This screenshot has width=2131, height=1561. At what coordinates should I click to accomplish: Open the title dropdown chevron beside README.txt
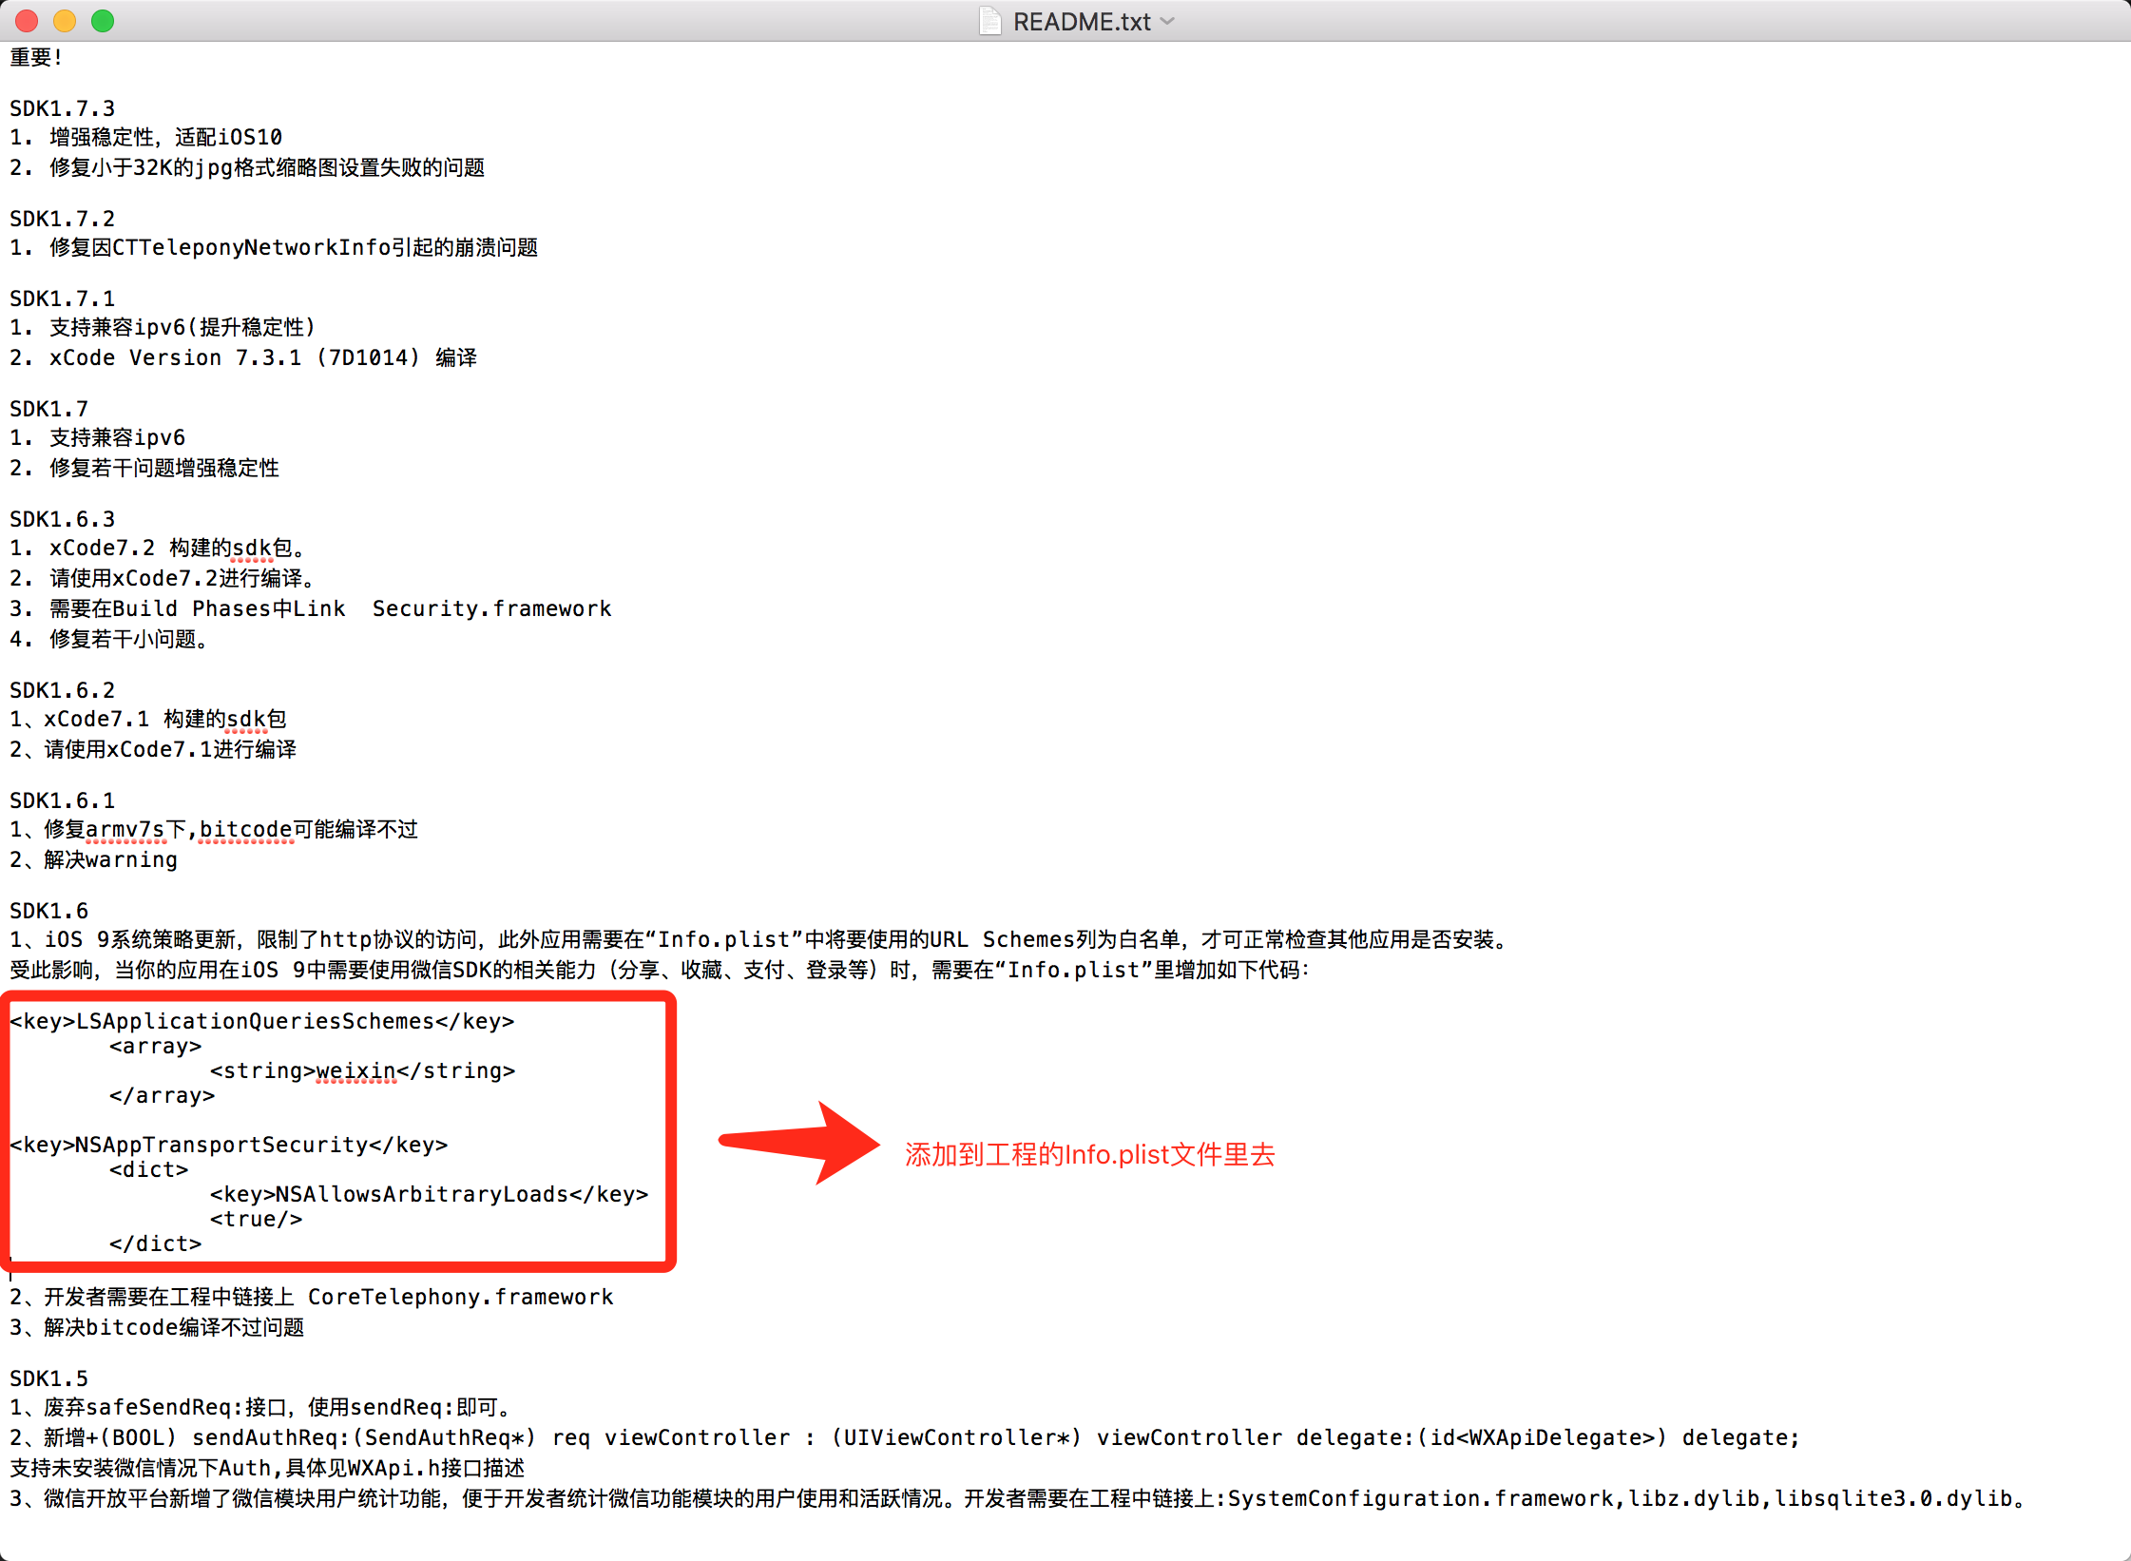(x=1168, y=21)
